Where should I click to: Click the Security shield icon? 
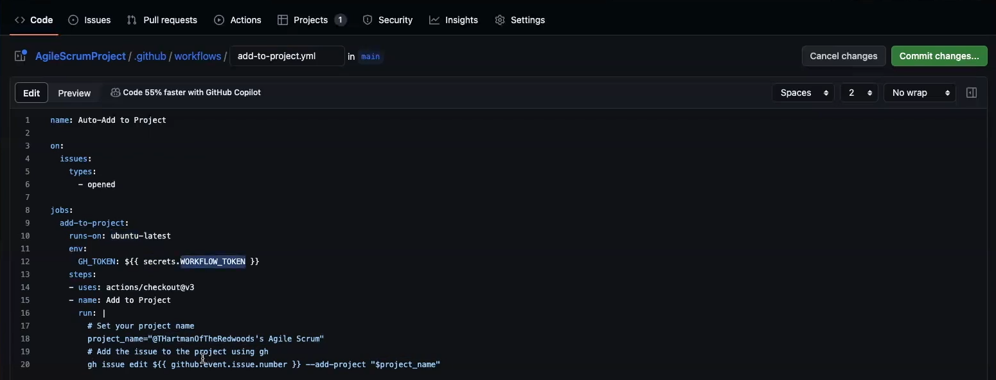(368, 20)
